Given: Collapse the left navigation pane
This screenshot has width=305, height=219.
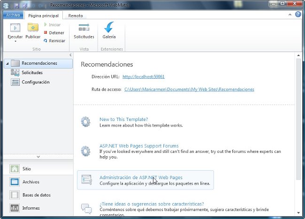Looking at the screenshot, I should pos(70,55).
